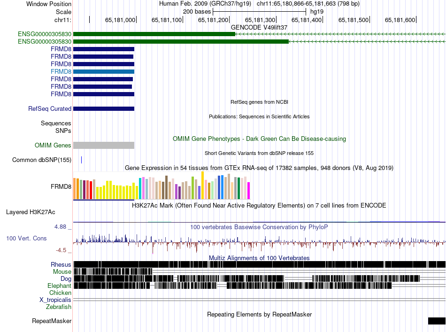This screenshot has height=332, width=446.
Task: Click the RepeatMasker track label
Action: pyautogui.click(x=52, y=321)
